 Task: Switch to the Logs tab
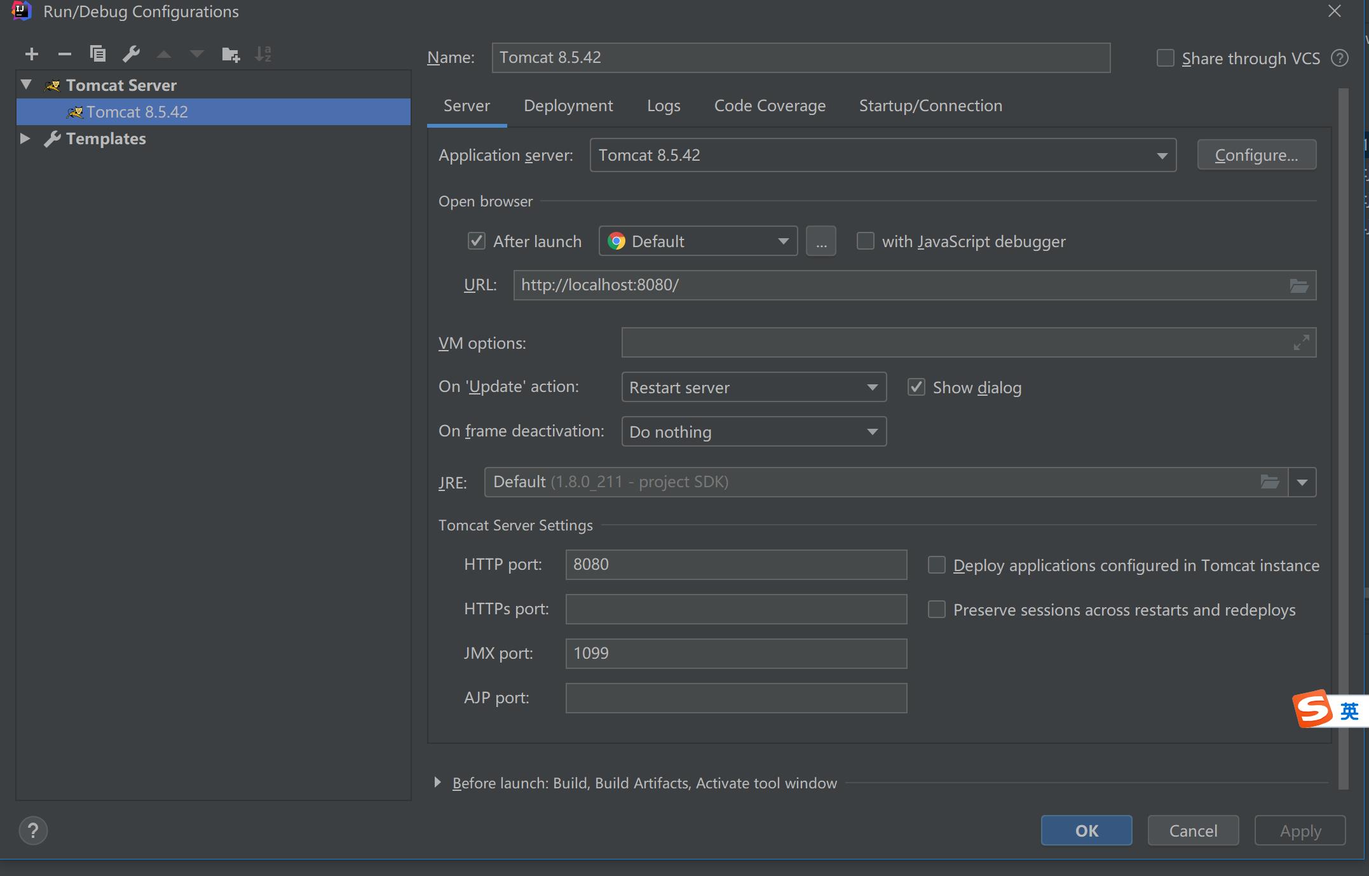pos(664,105)
